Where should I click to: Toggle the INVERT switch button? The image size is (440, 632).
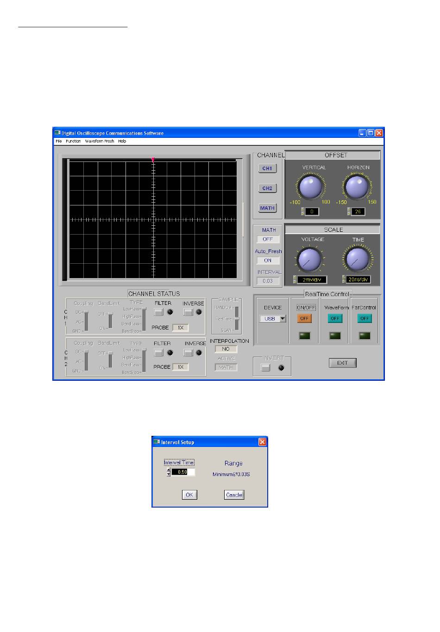coord(265,368)
